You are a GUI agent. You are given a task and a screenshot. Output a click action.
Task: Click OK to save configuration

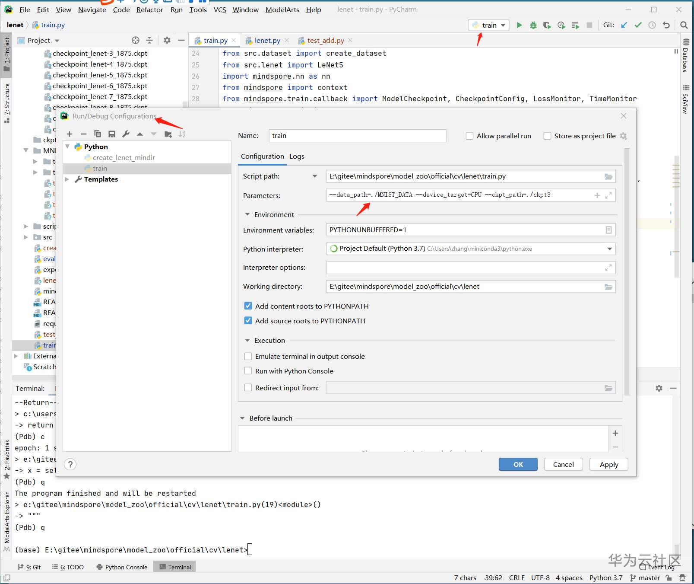pyautogui.click(x=518, y=464)
